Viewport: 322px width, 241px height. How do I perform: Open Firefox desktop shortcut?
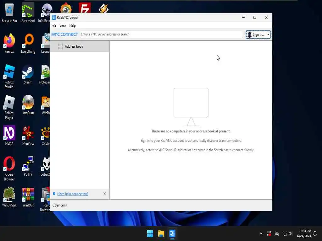(x=9, y=43)
